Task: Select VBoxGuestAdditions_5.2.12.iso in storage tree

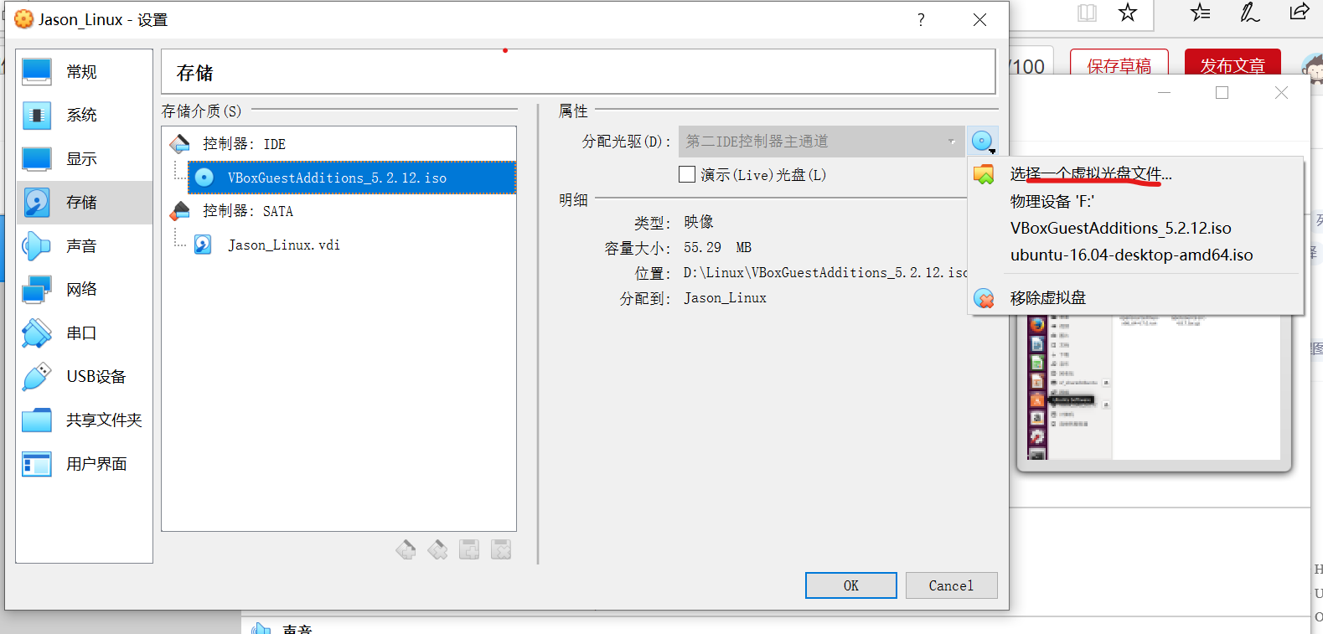Action: tap(352, 178)
